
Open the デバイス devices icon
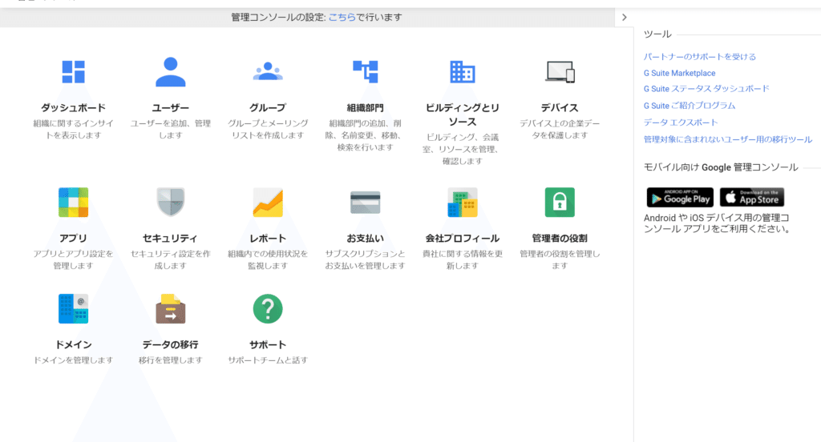coord(560,71)
